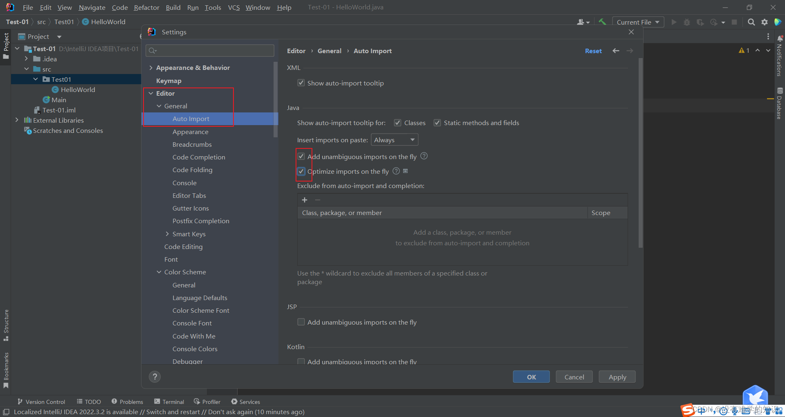Image resolution: width=785 pixels, height=417 pixels.
Task: Select Console Colors in settings tree
Action: [195, 349]
